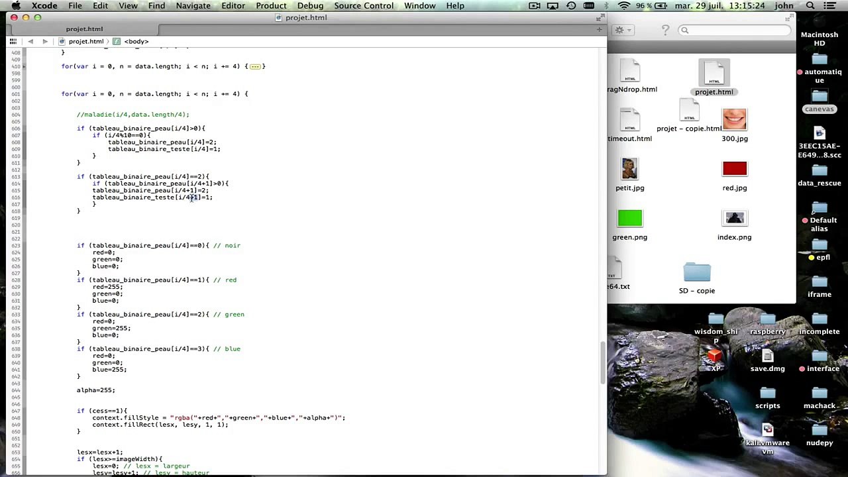Select the projet.html editor tab
Screen dimensions: 848x477
[84, 29]
